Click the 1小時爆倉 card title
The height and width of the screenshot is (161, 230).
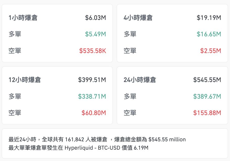[23, 18]
